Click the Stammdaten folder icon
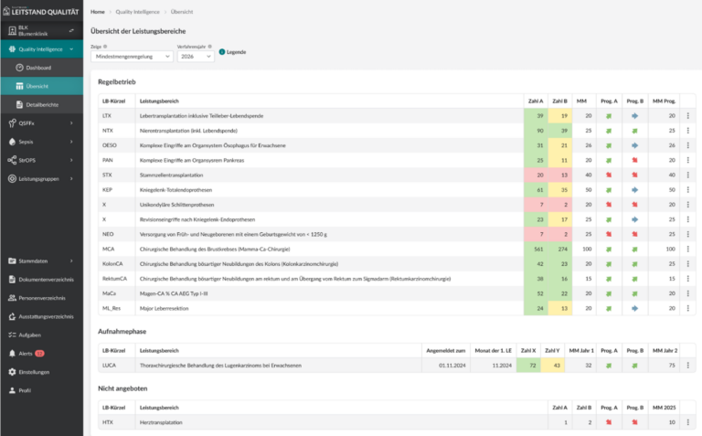 pos(12,261)
